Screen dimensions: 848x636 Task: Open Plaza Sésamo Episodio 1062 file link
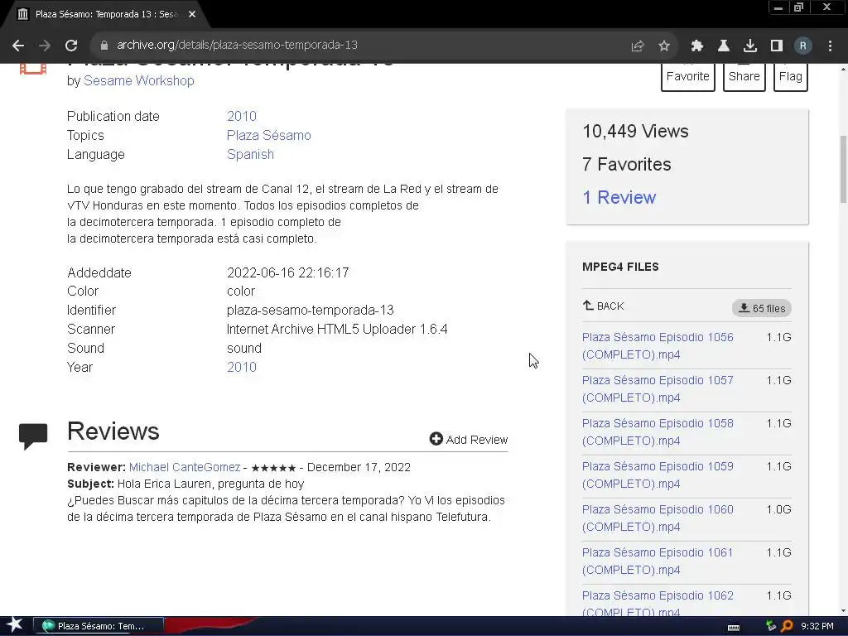click(x=658, y=603)
